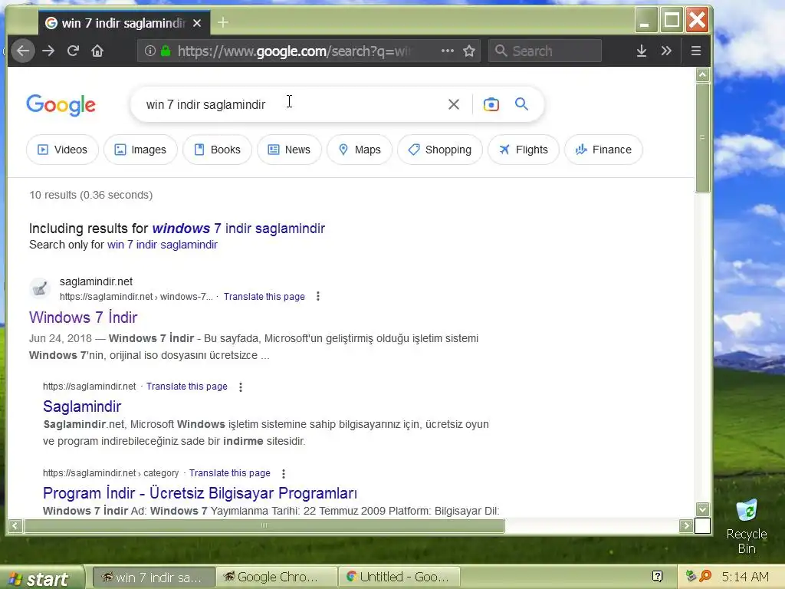Open the Downloads arrow in toolbar

642,51
